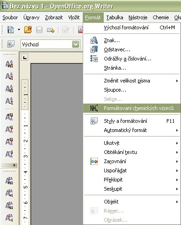Close the open Formát menu via its title

click(93, 17)
